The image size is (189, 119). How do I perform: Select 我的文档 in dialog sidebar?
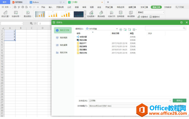click(63, 53)
